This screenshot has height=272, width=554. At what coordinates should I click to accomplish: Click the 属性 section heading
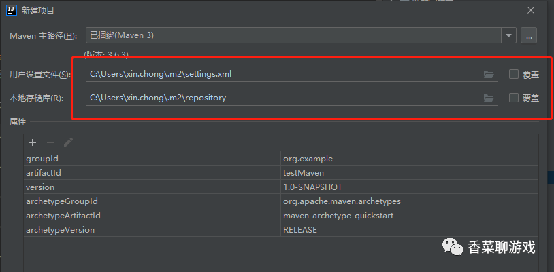pyautogui.click(x=18, y=122)
